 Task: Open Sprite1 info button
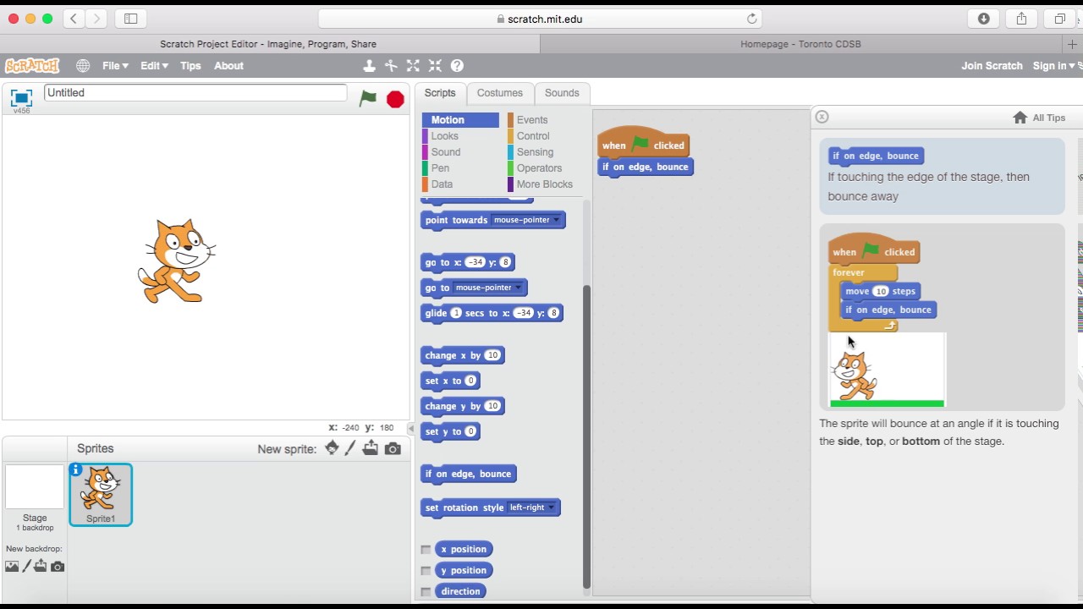point(76,469)
